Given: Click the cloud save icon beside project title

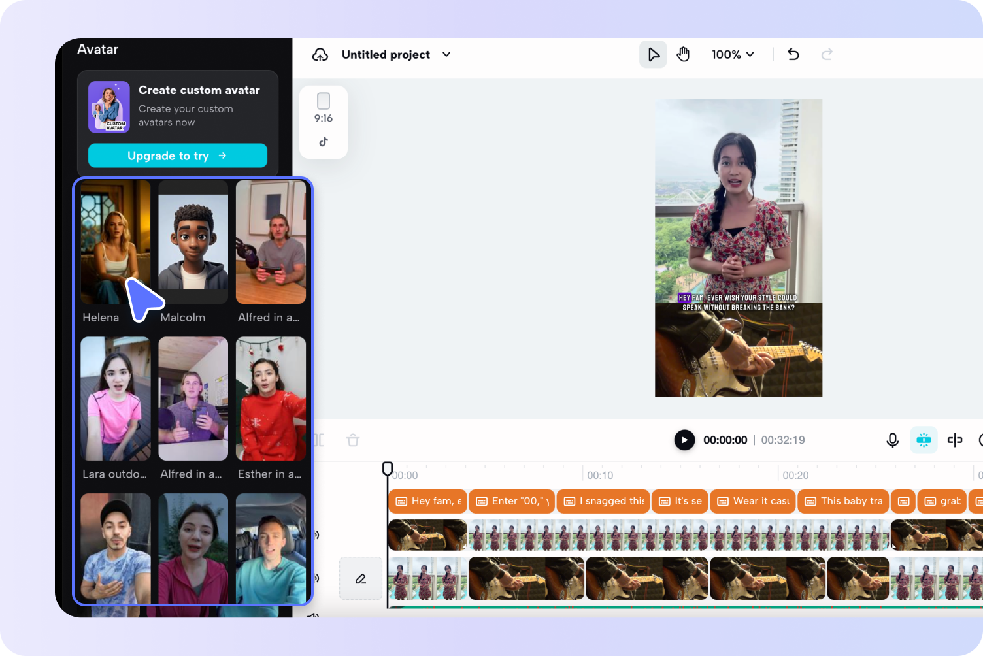Looking at the screenshot, I should click(320, 55).
